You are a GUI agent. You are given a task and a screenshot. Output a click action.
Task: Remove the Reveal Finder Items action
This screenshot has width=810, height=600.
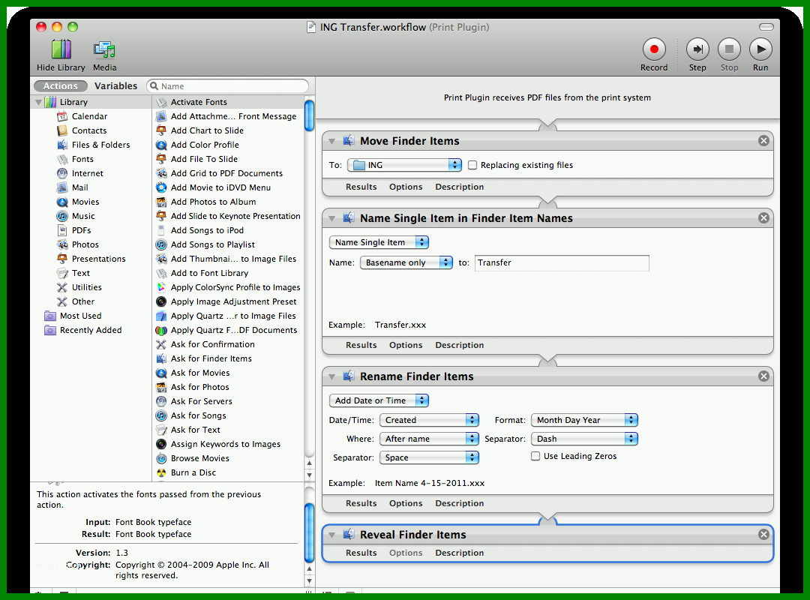click(763, 534)
